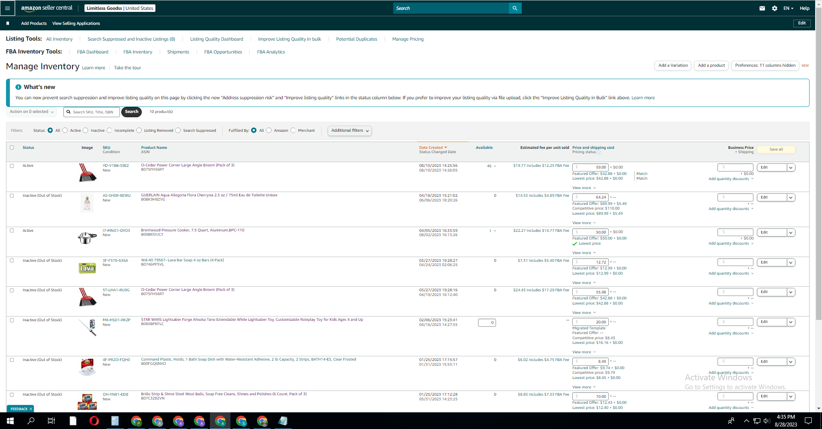
Task: Open the EN language dropdown
Action: tap(788, 8)
